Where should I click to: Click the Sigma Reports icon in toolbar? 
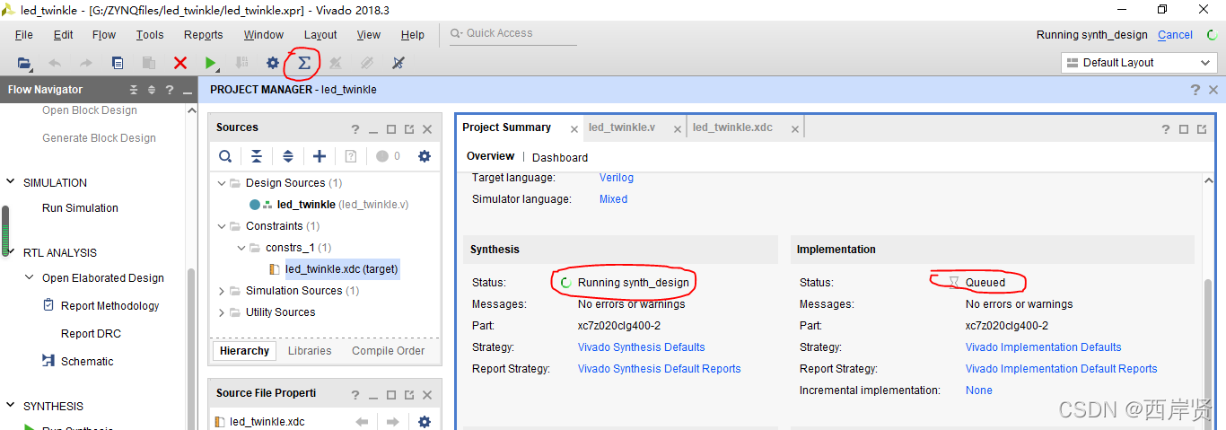[x=303, y=63]
